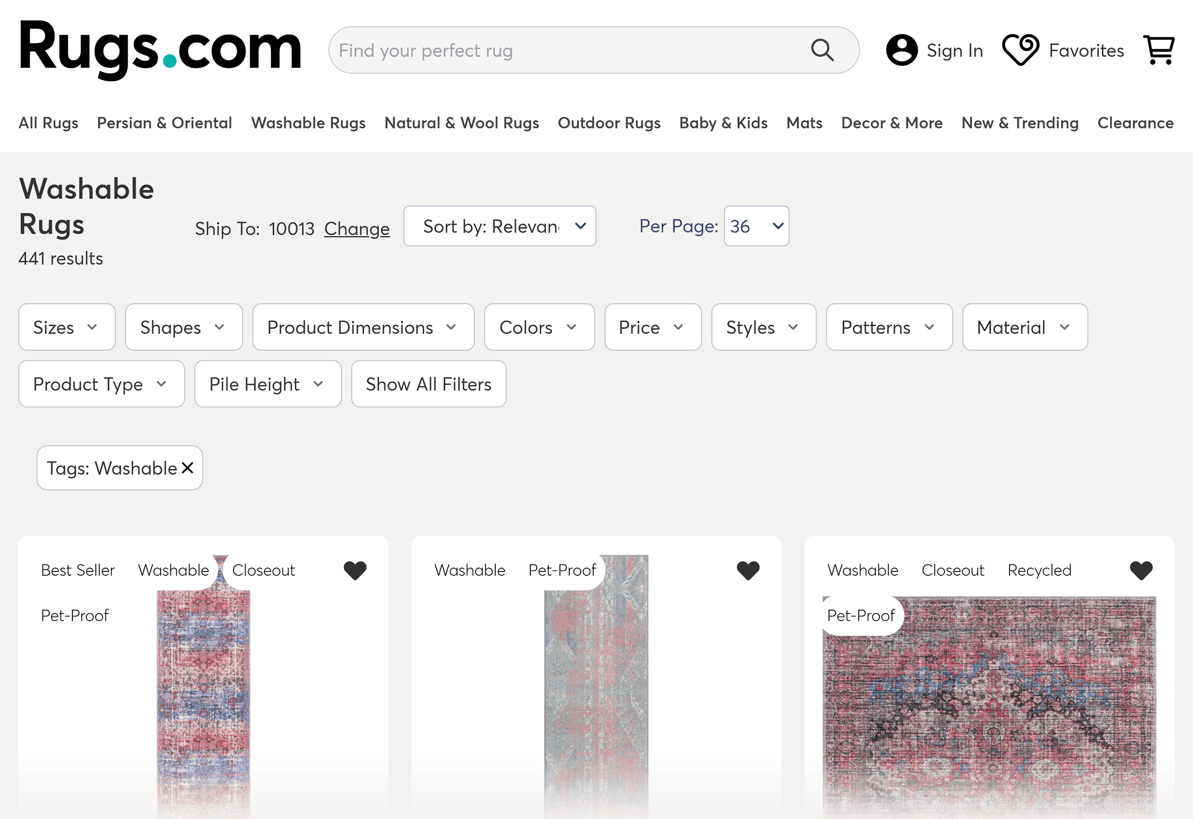The width and height of the screenshot is (1193, 819).
Task: Open the shopping cart icon
Action: [x=1159, y=50]
